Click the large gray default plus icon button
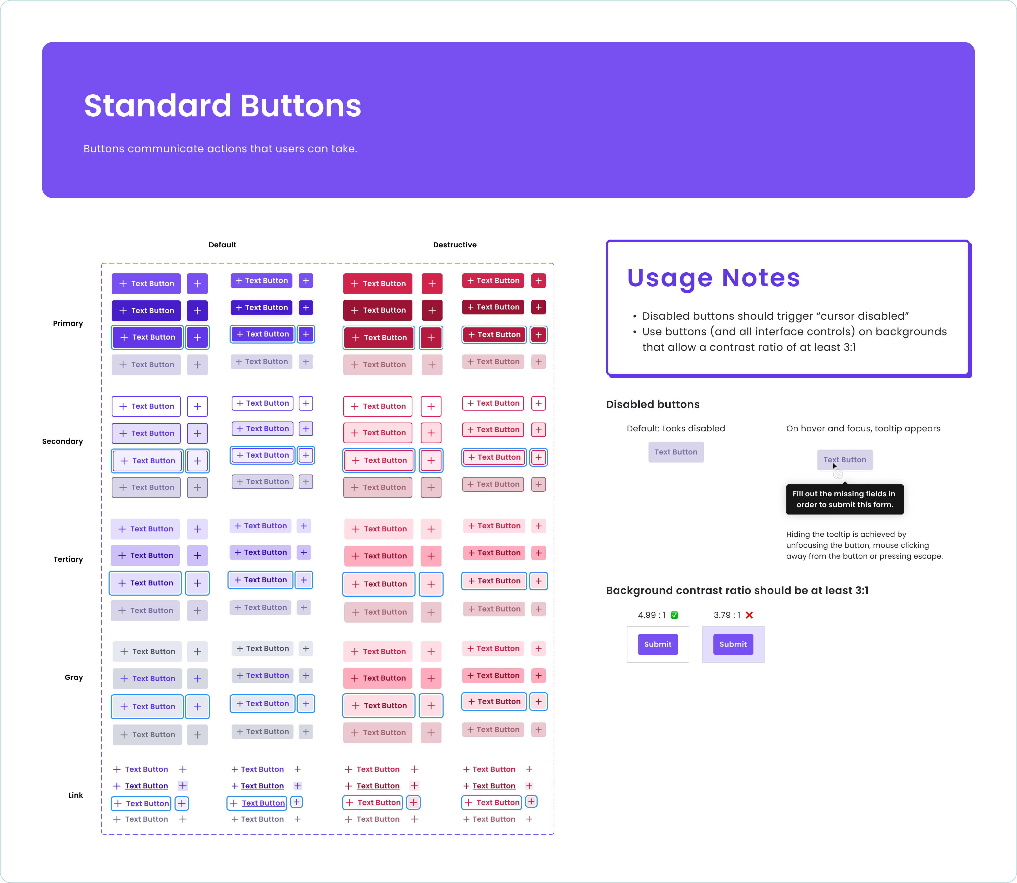This screenshot has width=1017, height=883. coord(197,652)
